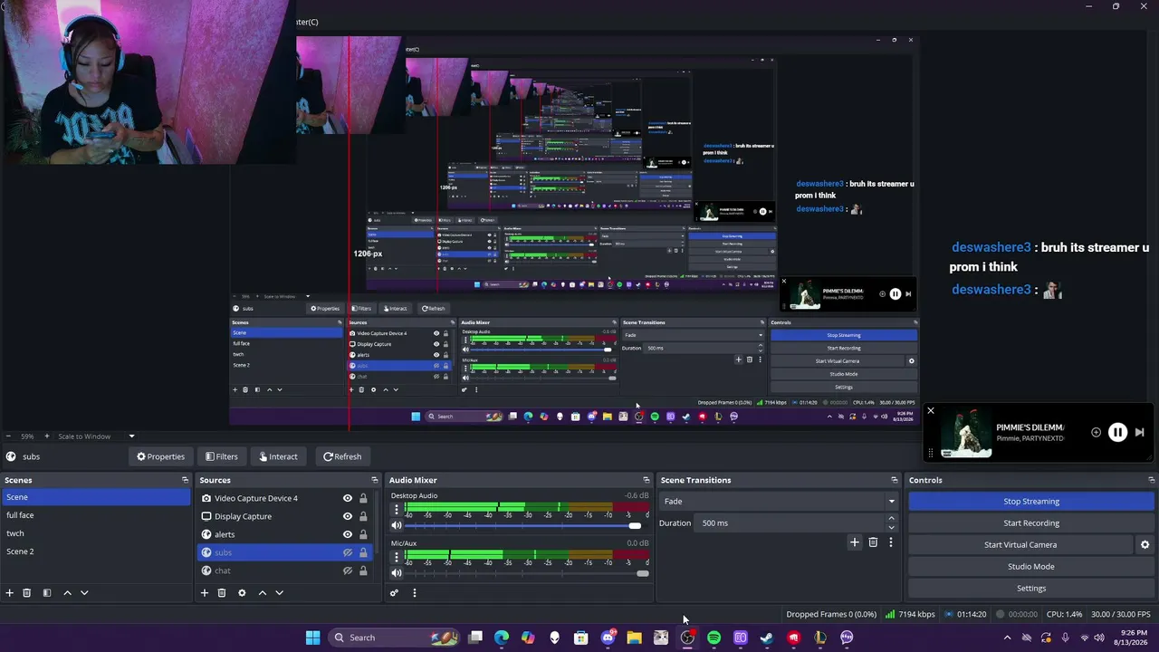Switch to Scene 2

[x=96, y=551]
